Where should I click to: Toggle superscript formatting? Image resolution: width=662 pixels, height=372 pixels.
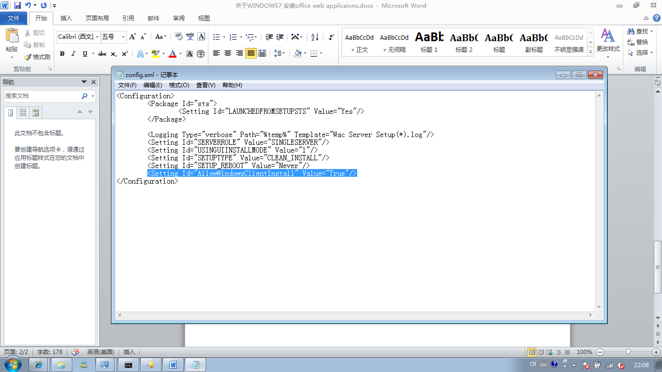[x=125, y=54]
